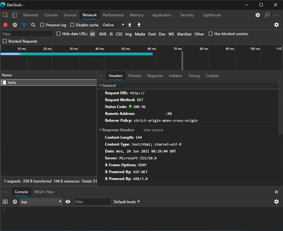Close the console drawer

[x=276, y=192]
